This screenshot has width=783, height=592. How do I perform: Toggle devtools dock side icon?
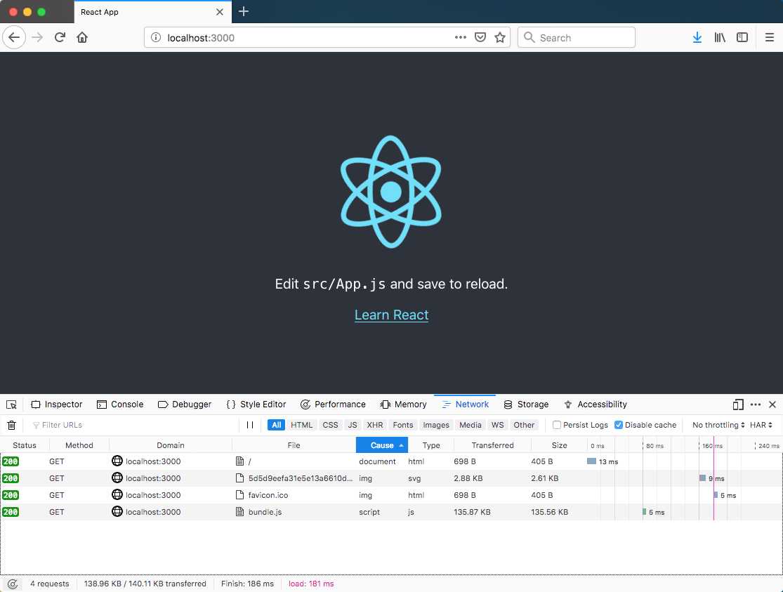(738, 404)
